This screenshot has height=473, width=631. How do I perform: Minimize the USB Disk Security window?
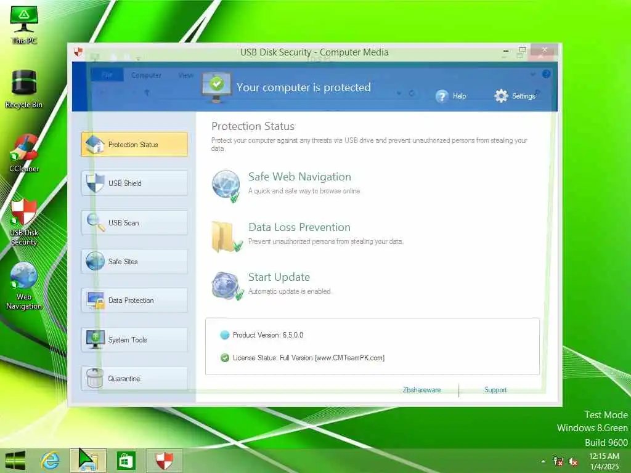pos(506,52)
